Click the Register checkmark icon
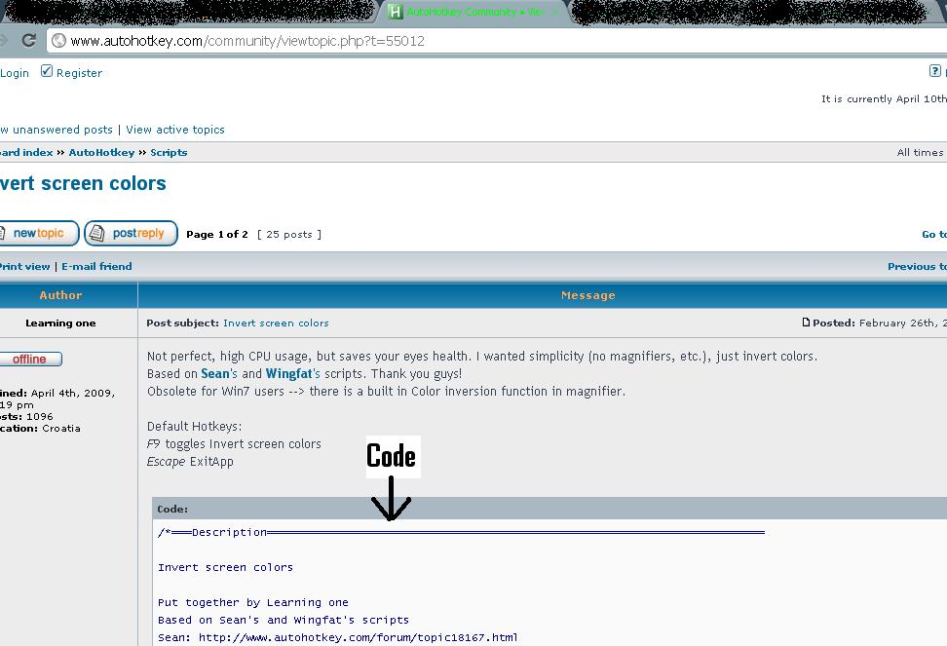 (47, 71)
